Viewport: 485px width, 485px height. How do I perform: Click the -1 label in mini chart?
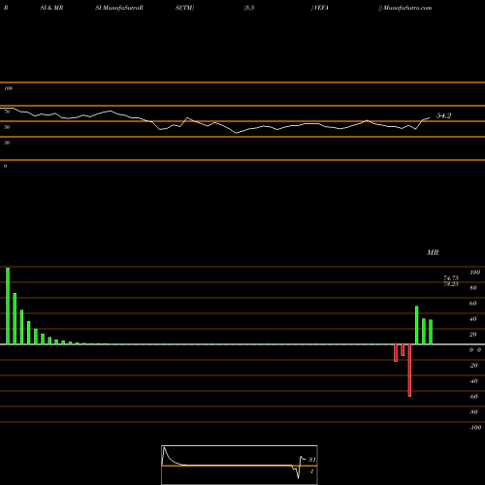pos(311,471)
